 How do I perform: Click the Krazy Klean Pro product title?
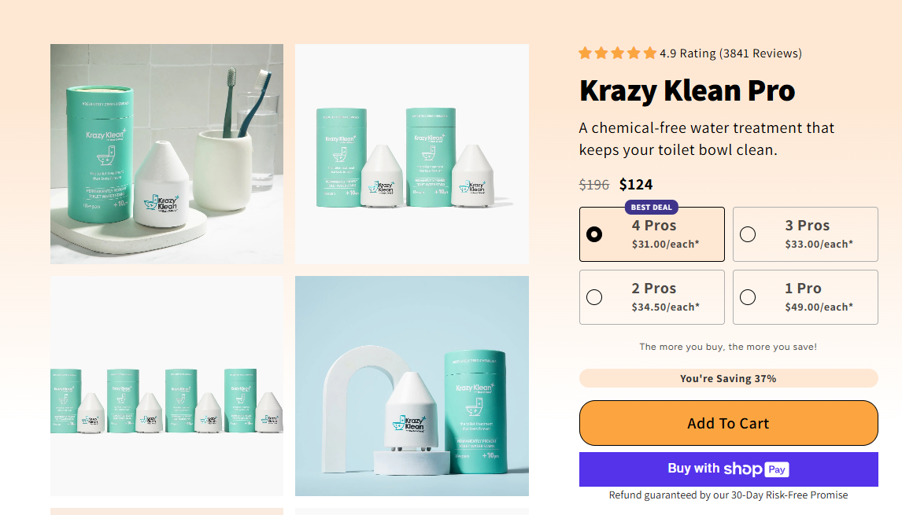click(x=687, y=90)
